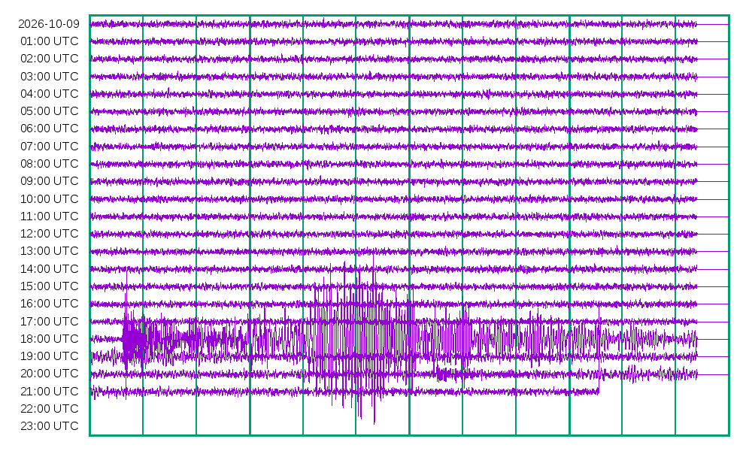Image resolution: width=752 pixels, height=451 pixels.
Task: Select the 18:00 UTC row label
Action: (x=50, y=339)
